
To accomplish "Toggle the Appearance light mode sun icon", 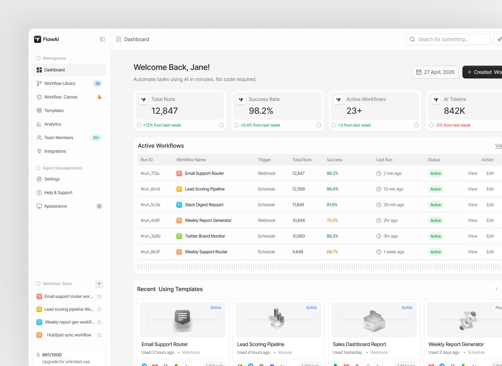I will (99, 206).
